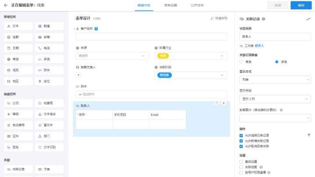The width and height of the screenshot is (315, 177).
Task: Enable the 关联视图 checkbox
Action: click(x=241, y=167)
